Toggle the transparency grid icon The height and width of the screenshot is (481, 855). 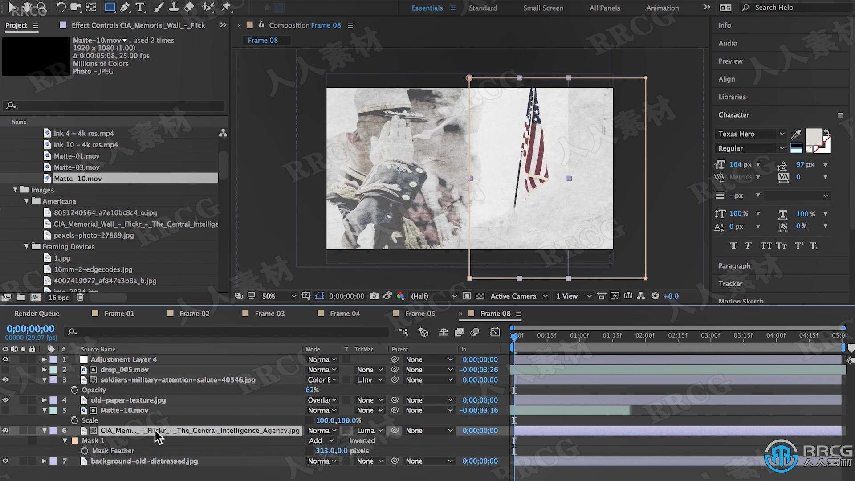pos(480,296)
